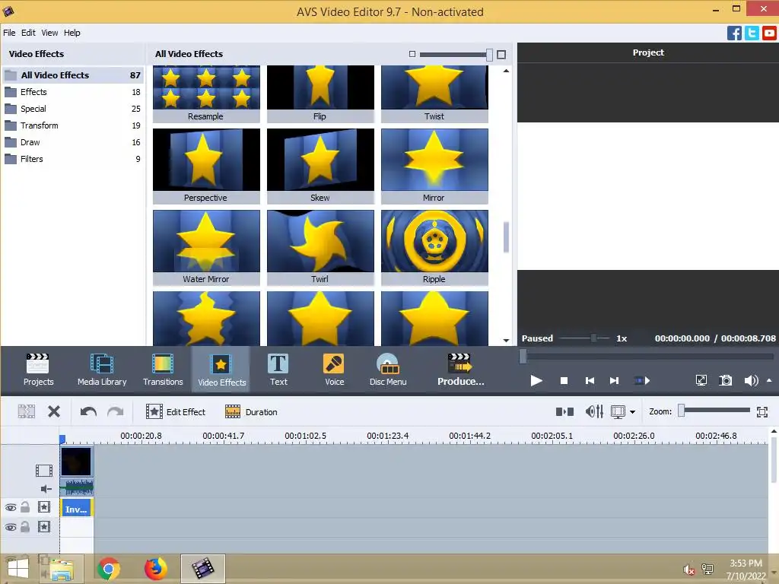779x584 pixels.
Task: Select All Video Effects category
Action: pyautogui.click(x=72, y=75)
